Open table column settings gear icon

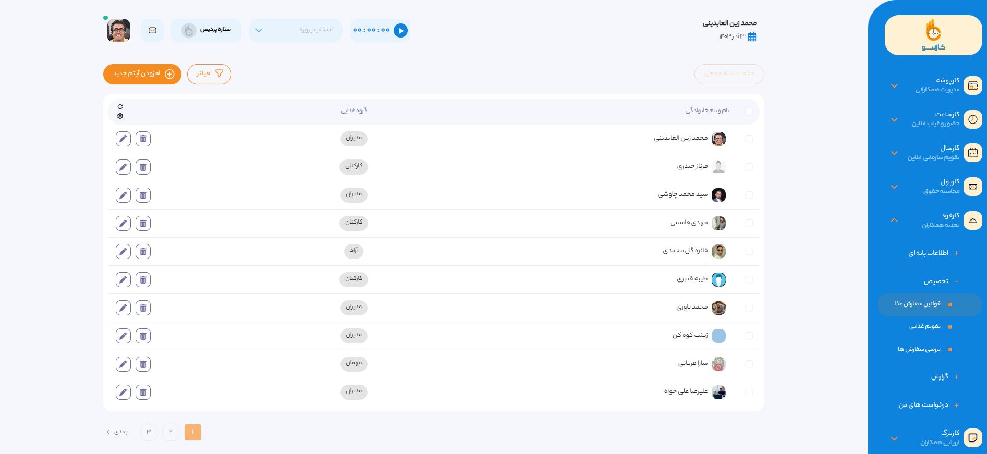(120, 116)
